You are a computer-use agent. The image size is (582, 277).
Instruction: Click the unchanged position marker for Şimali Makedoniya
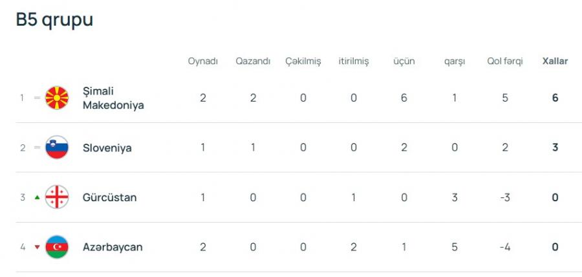[x=37, y=98]
